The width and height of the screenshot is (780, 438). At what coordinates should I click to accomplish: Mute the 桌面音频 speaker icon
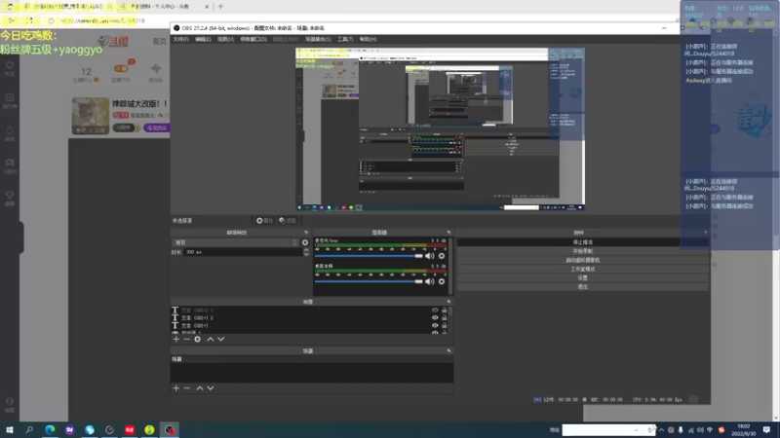(x=429, y=281)
